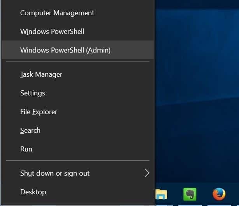The image size is (239, 206).
Task: Open Task Manager
Action: point(78,74)
